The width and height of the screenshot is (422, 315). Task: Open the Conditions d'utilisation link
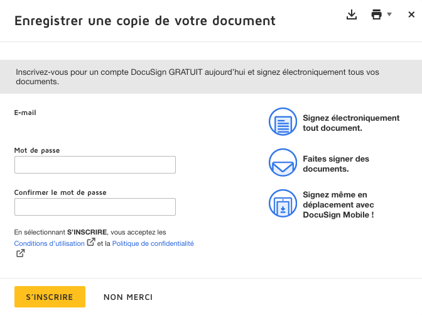pyautogui.click(x=50, y=243)
